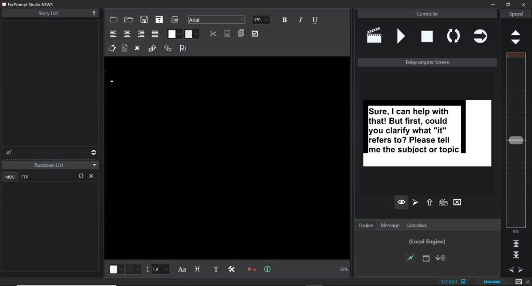Click the Speed slider handle
The image size is (532, 286).
[515, 140]
